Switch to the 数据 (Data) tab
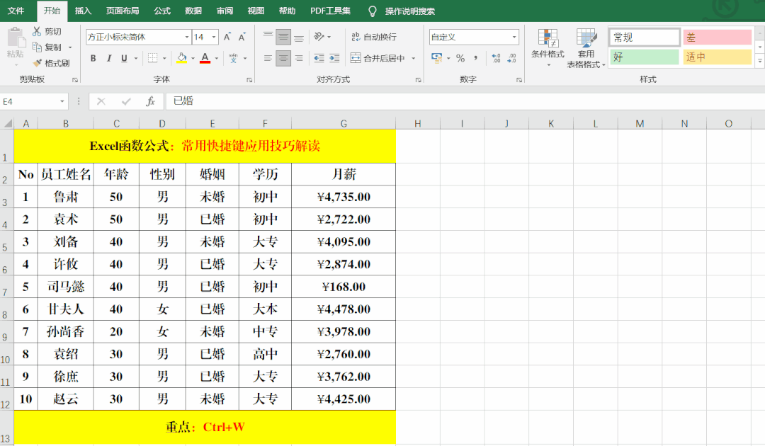Image resolution: width=765 pixels, height=446 pixels. click(x=193, y=11)
